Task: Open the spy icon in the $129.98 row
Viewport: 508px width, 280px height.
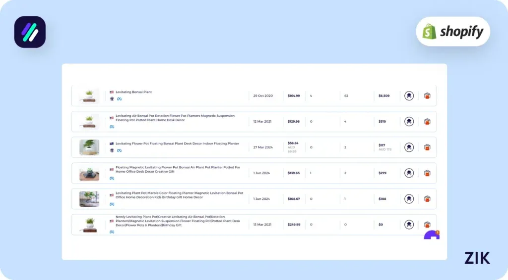Action: (x=409, y=121)
